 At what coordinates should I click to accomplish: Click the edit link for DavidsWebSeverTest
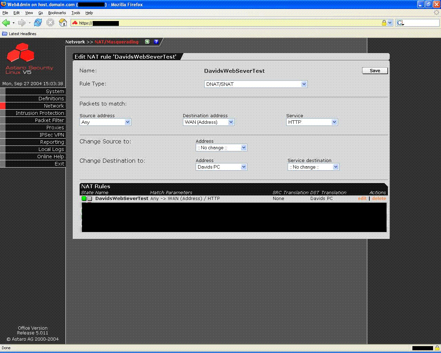click(x=362, y=199)
